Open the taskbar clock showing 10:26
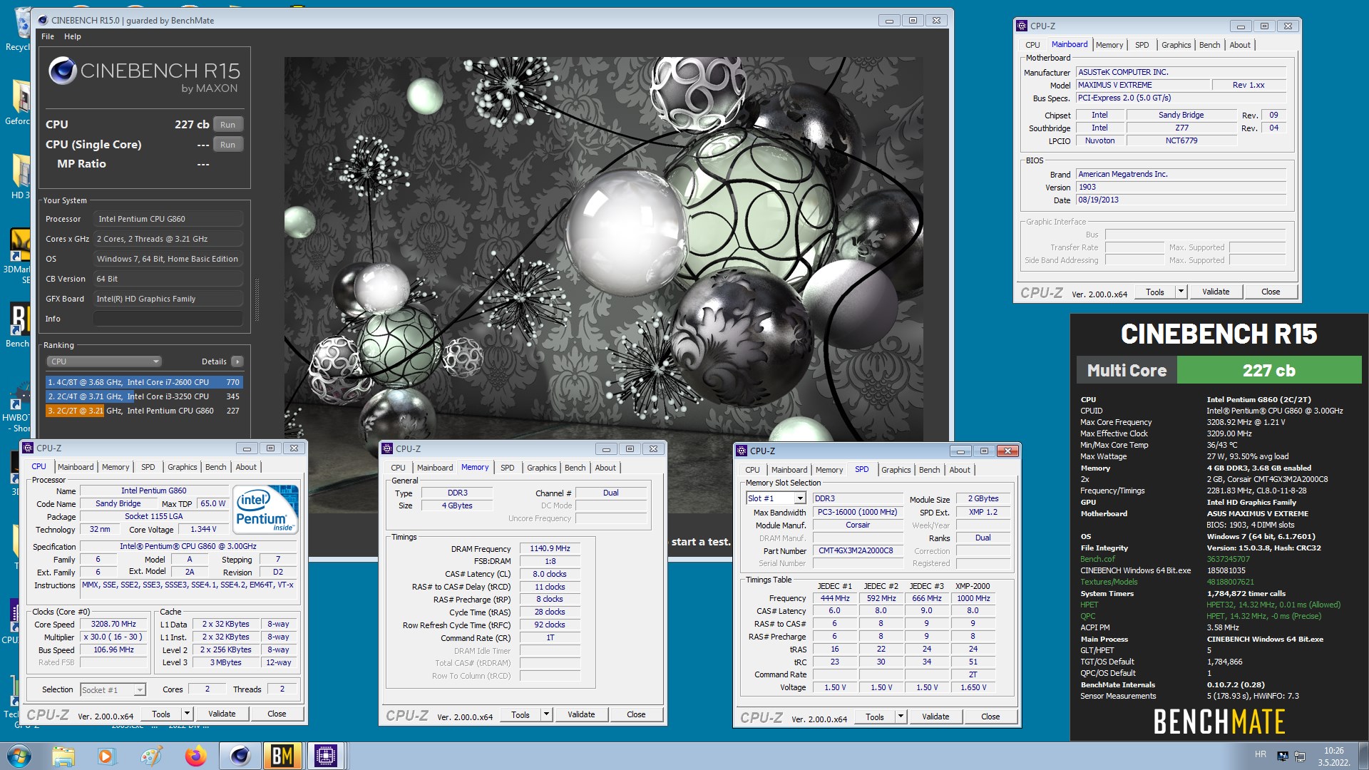Viewport: 1369px width, 770px height. click(1333, 756)
